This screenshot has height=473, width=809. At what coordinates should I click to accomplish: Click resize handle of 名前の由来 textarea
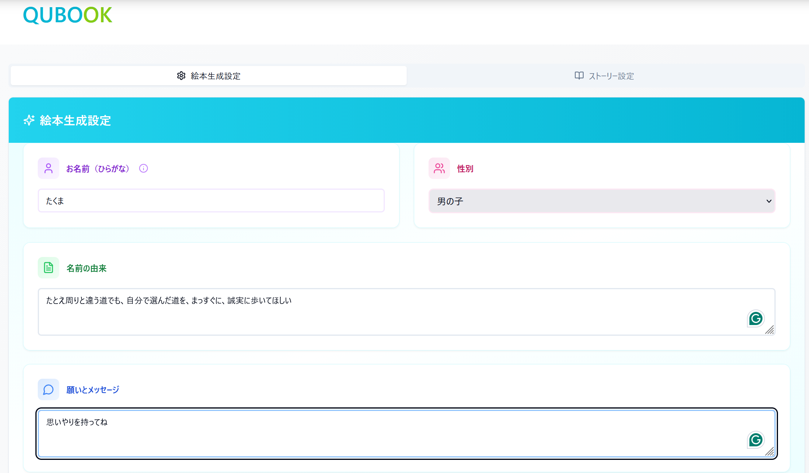tap(770, 330)
